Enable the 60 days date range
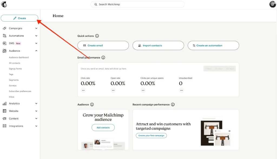Image resolution: width=277 pixels, height=159 pixels. pos(230,68)
